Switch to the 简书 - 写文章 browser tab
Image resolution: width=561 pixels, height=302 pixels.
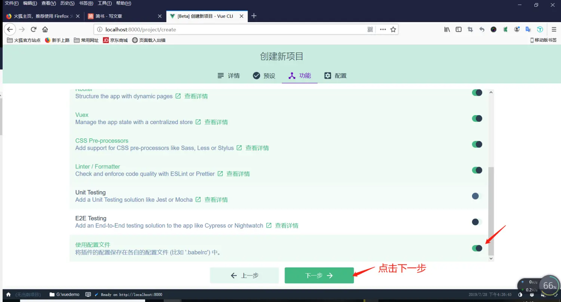pyautogui.click(x=125, y=16)
